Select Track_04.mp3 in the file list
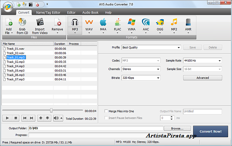 [x=16, y=66]
